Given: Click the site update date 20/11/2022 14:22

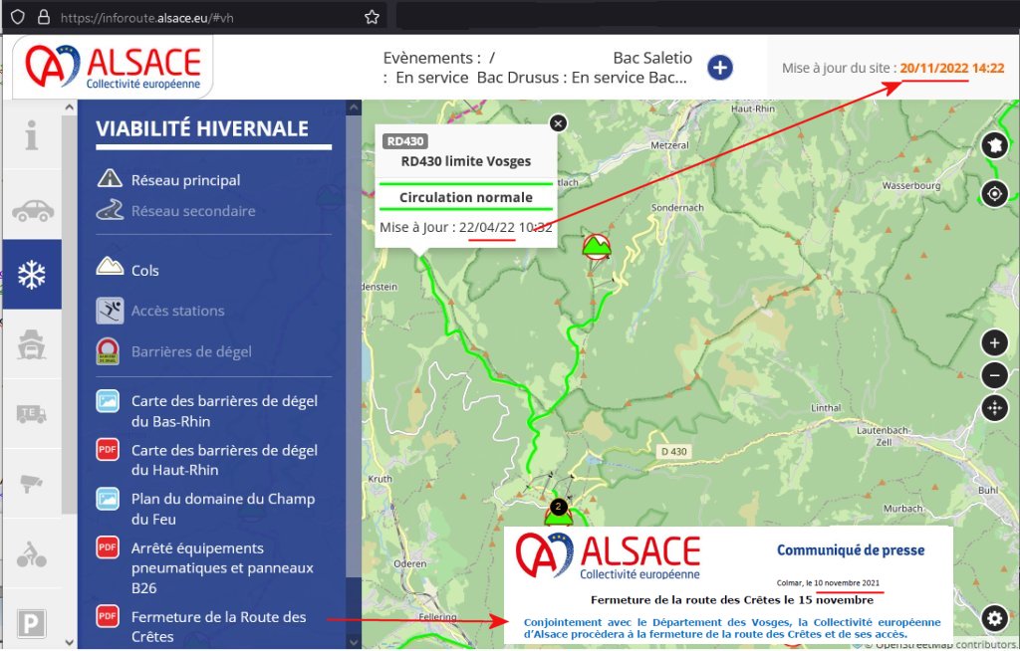Looking at the screenshot, I should coord(951,68).
